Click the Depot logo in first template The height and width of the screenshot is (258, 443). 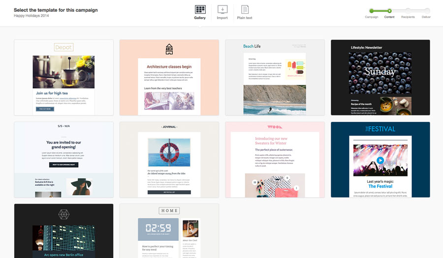(x=63, y=47)
